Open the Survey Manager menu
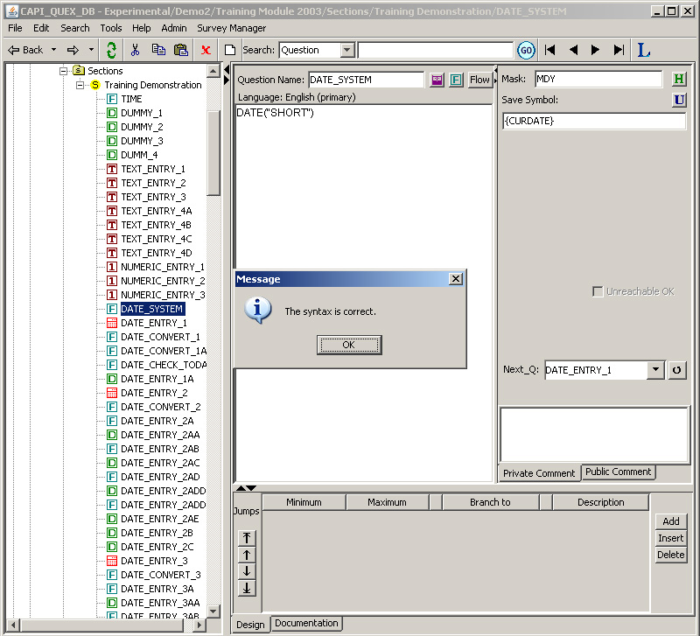Screen dimensions: 700x636 [231, 28]
